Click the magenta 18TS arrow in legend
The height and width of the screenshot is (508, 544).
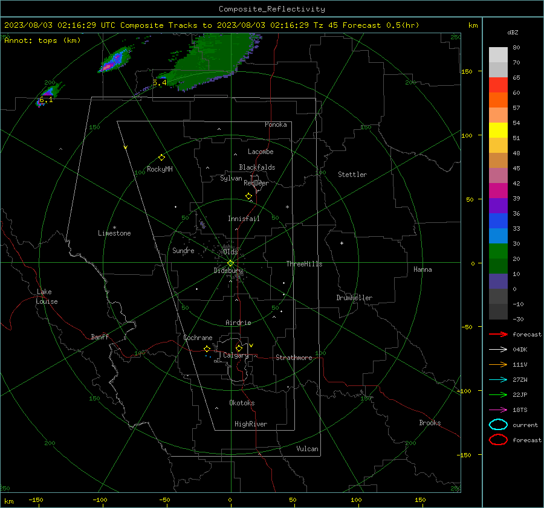coord(498,410)
